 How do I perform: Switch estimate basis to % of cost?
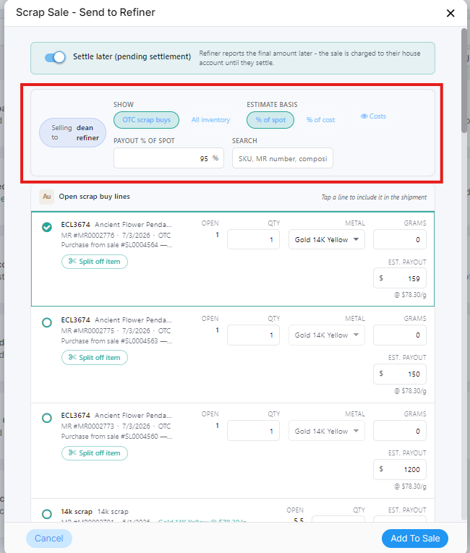(320, 120)
